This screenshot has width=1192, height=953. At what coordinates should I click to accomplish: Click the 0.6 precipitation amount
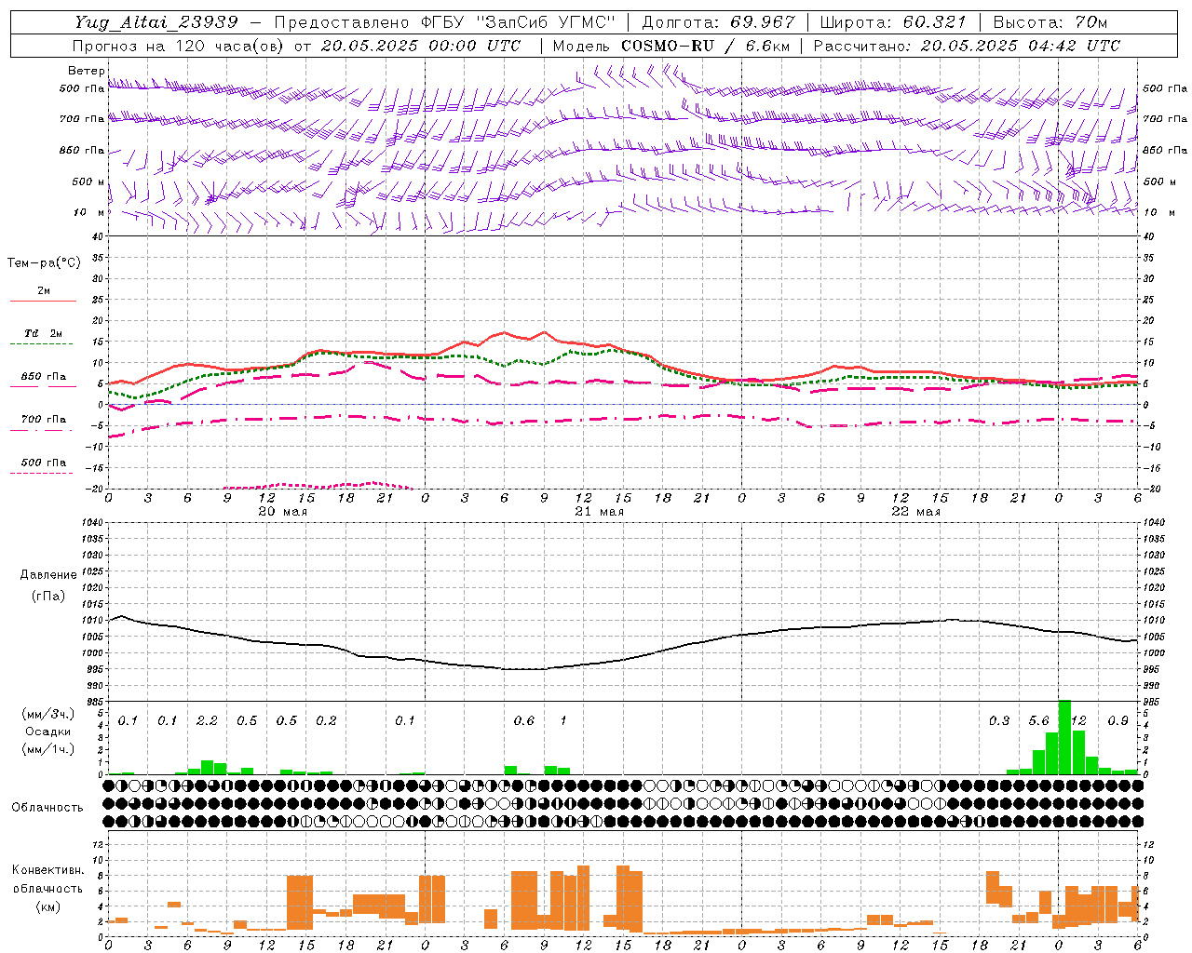point(524,721)
